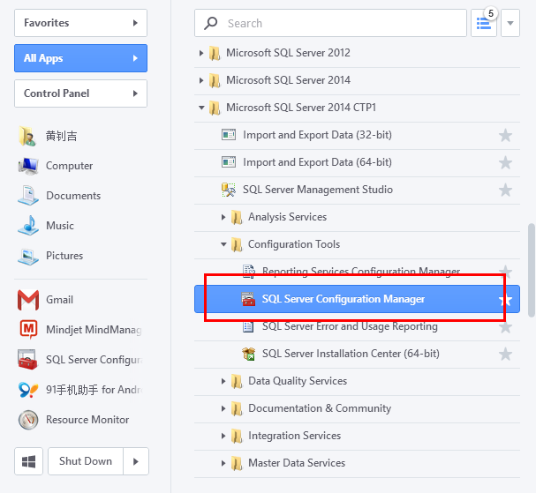536x493 pixels.
Task: Open the Control Panel menu
Action: click(x=80, y=93)
